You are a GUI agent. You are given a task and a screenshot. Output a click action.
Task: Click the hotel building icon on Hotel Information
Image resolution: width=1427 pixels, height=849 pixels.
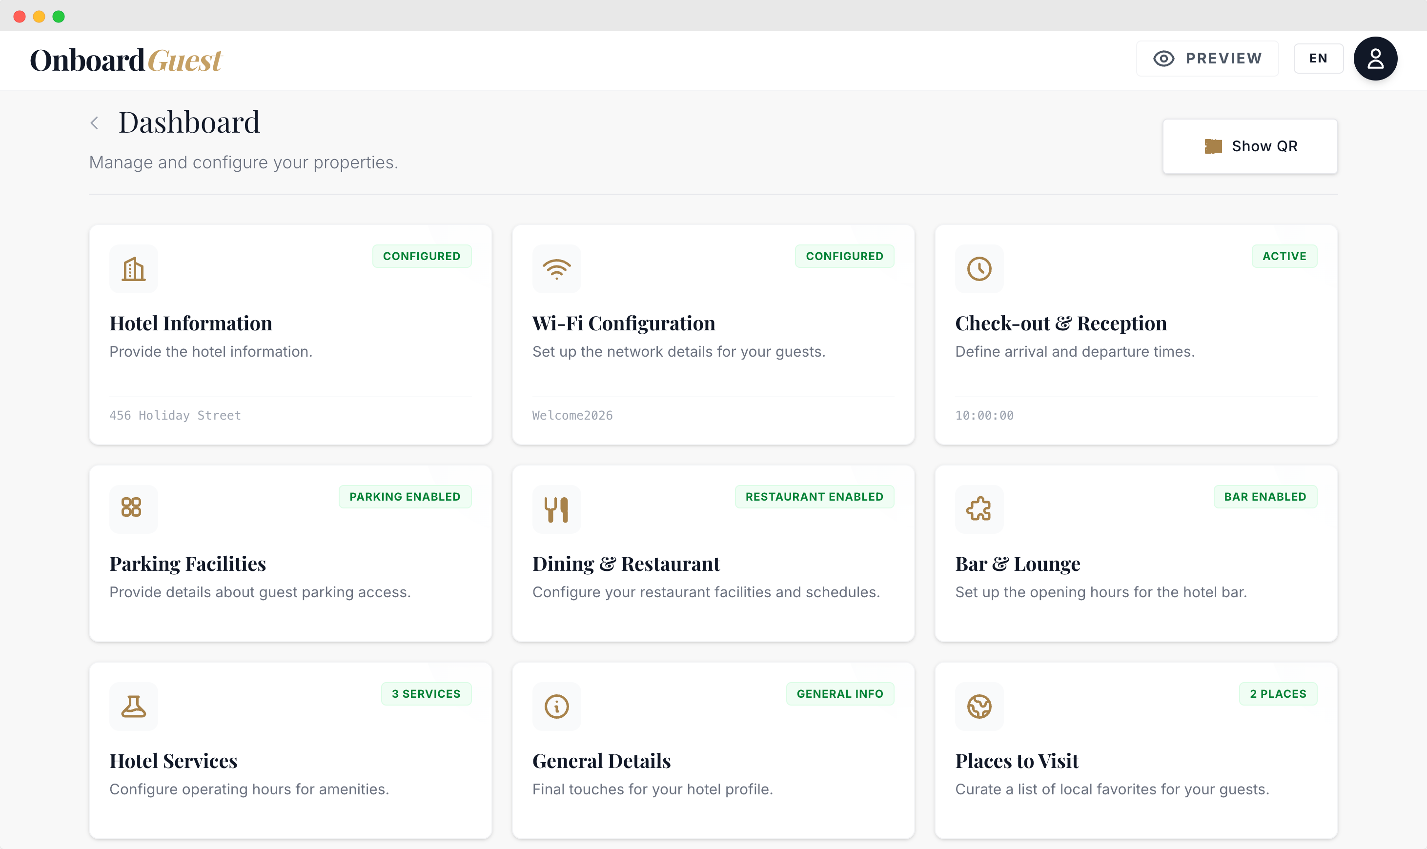(133, 268)
